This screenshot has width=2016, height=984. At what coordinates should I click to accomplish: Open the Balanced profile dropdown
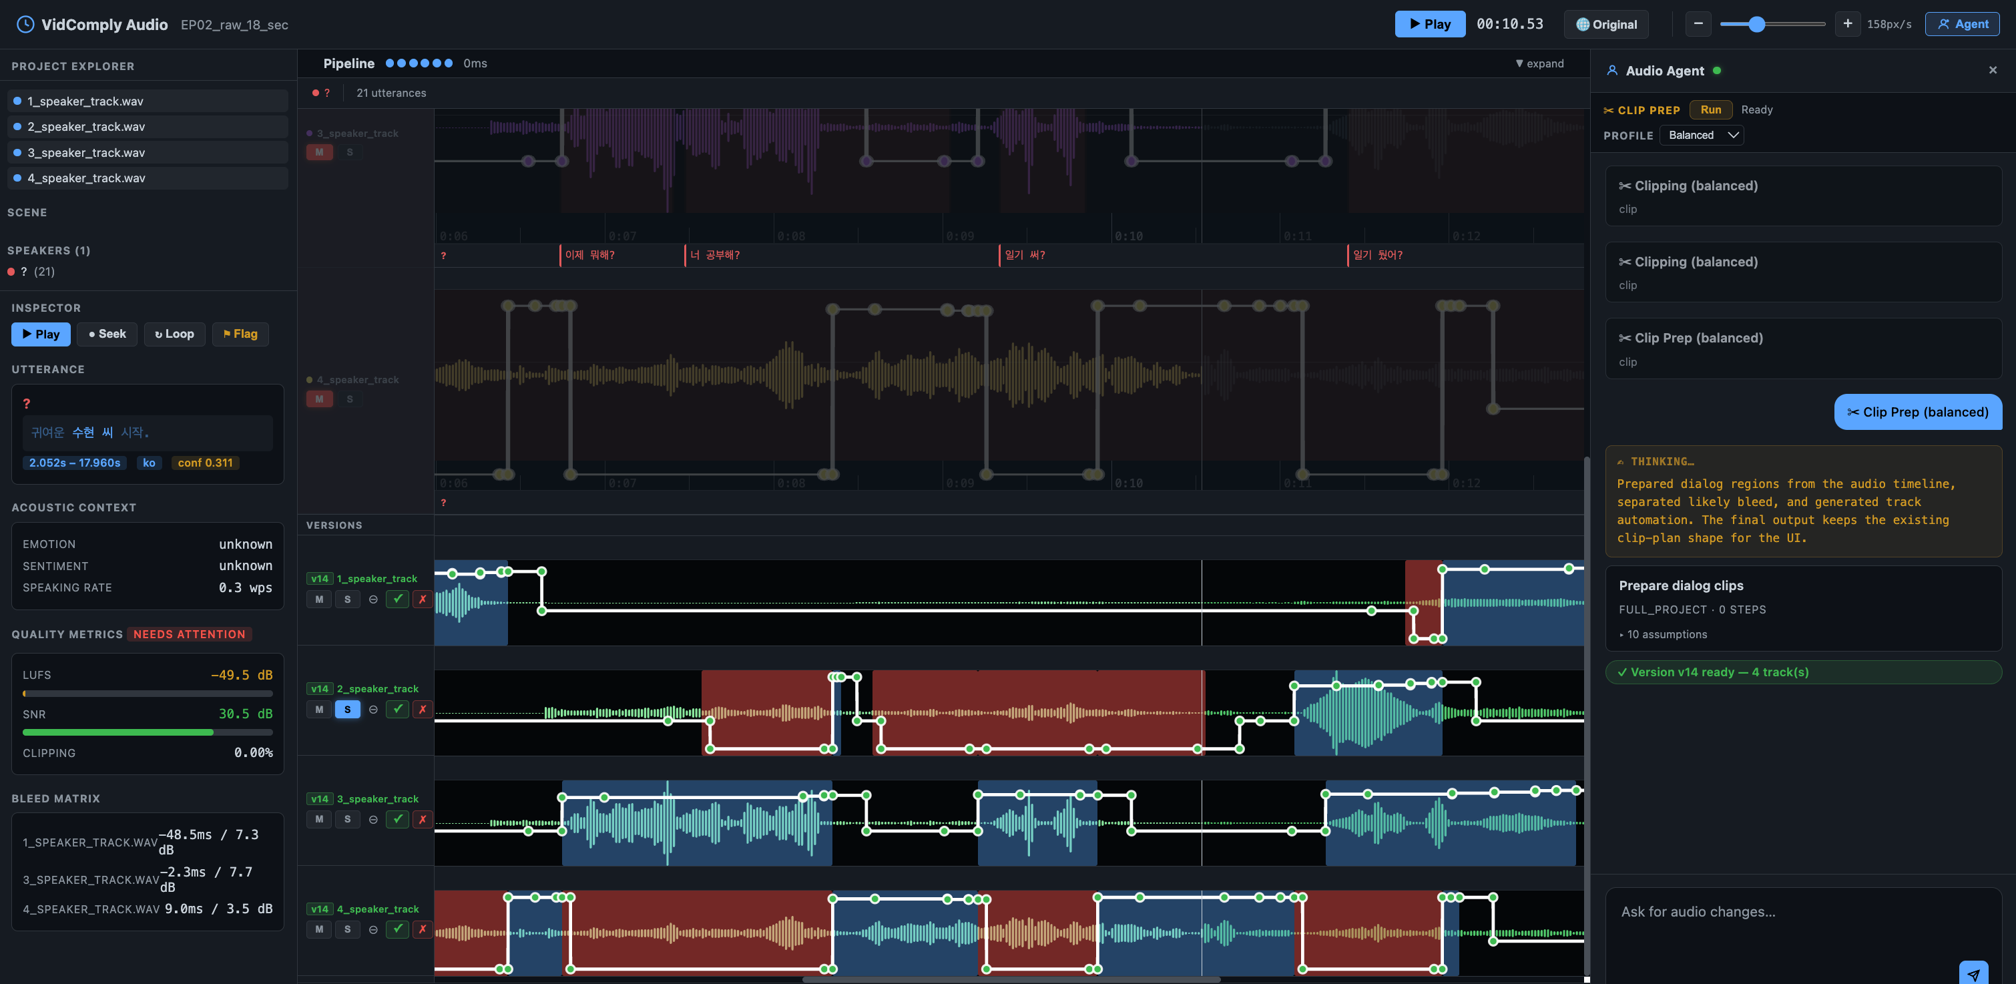pos(1702,135)
